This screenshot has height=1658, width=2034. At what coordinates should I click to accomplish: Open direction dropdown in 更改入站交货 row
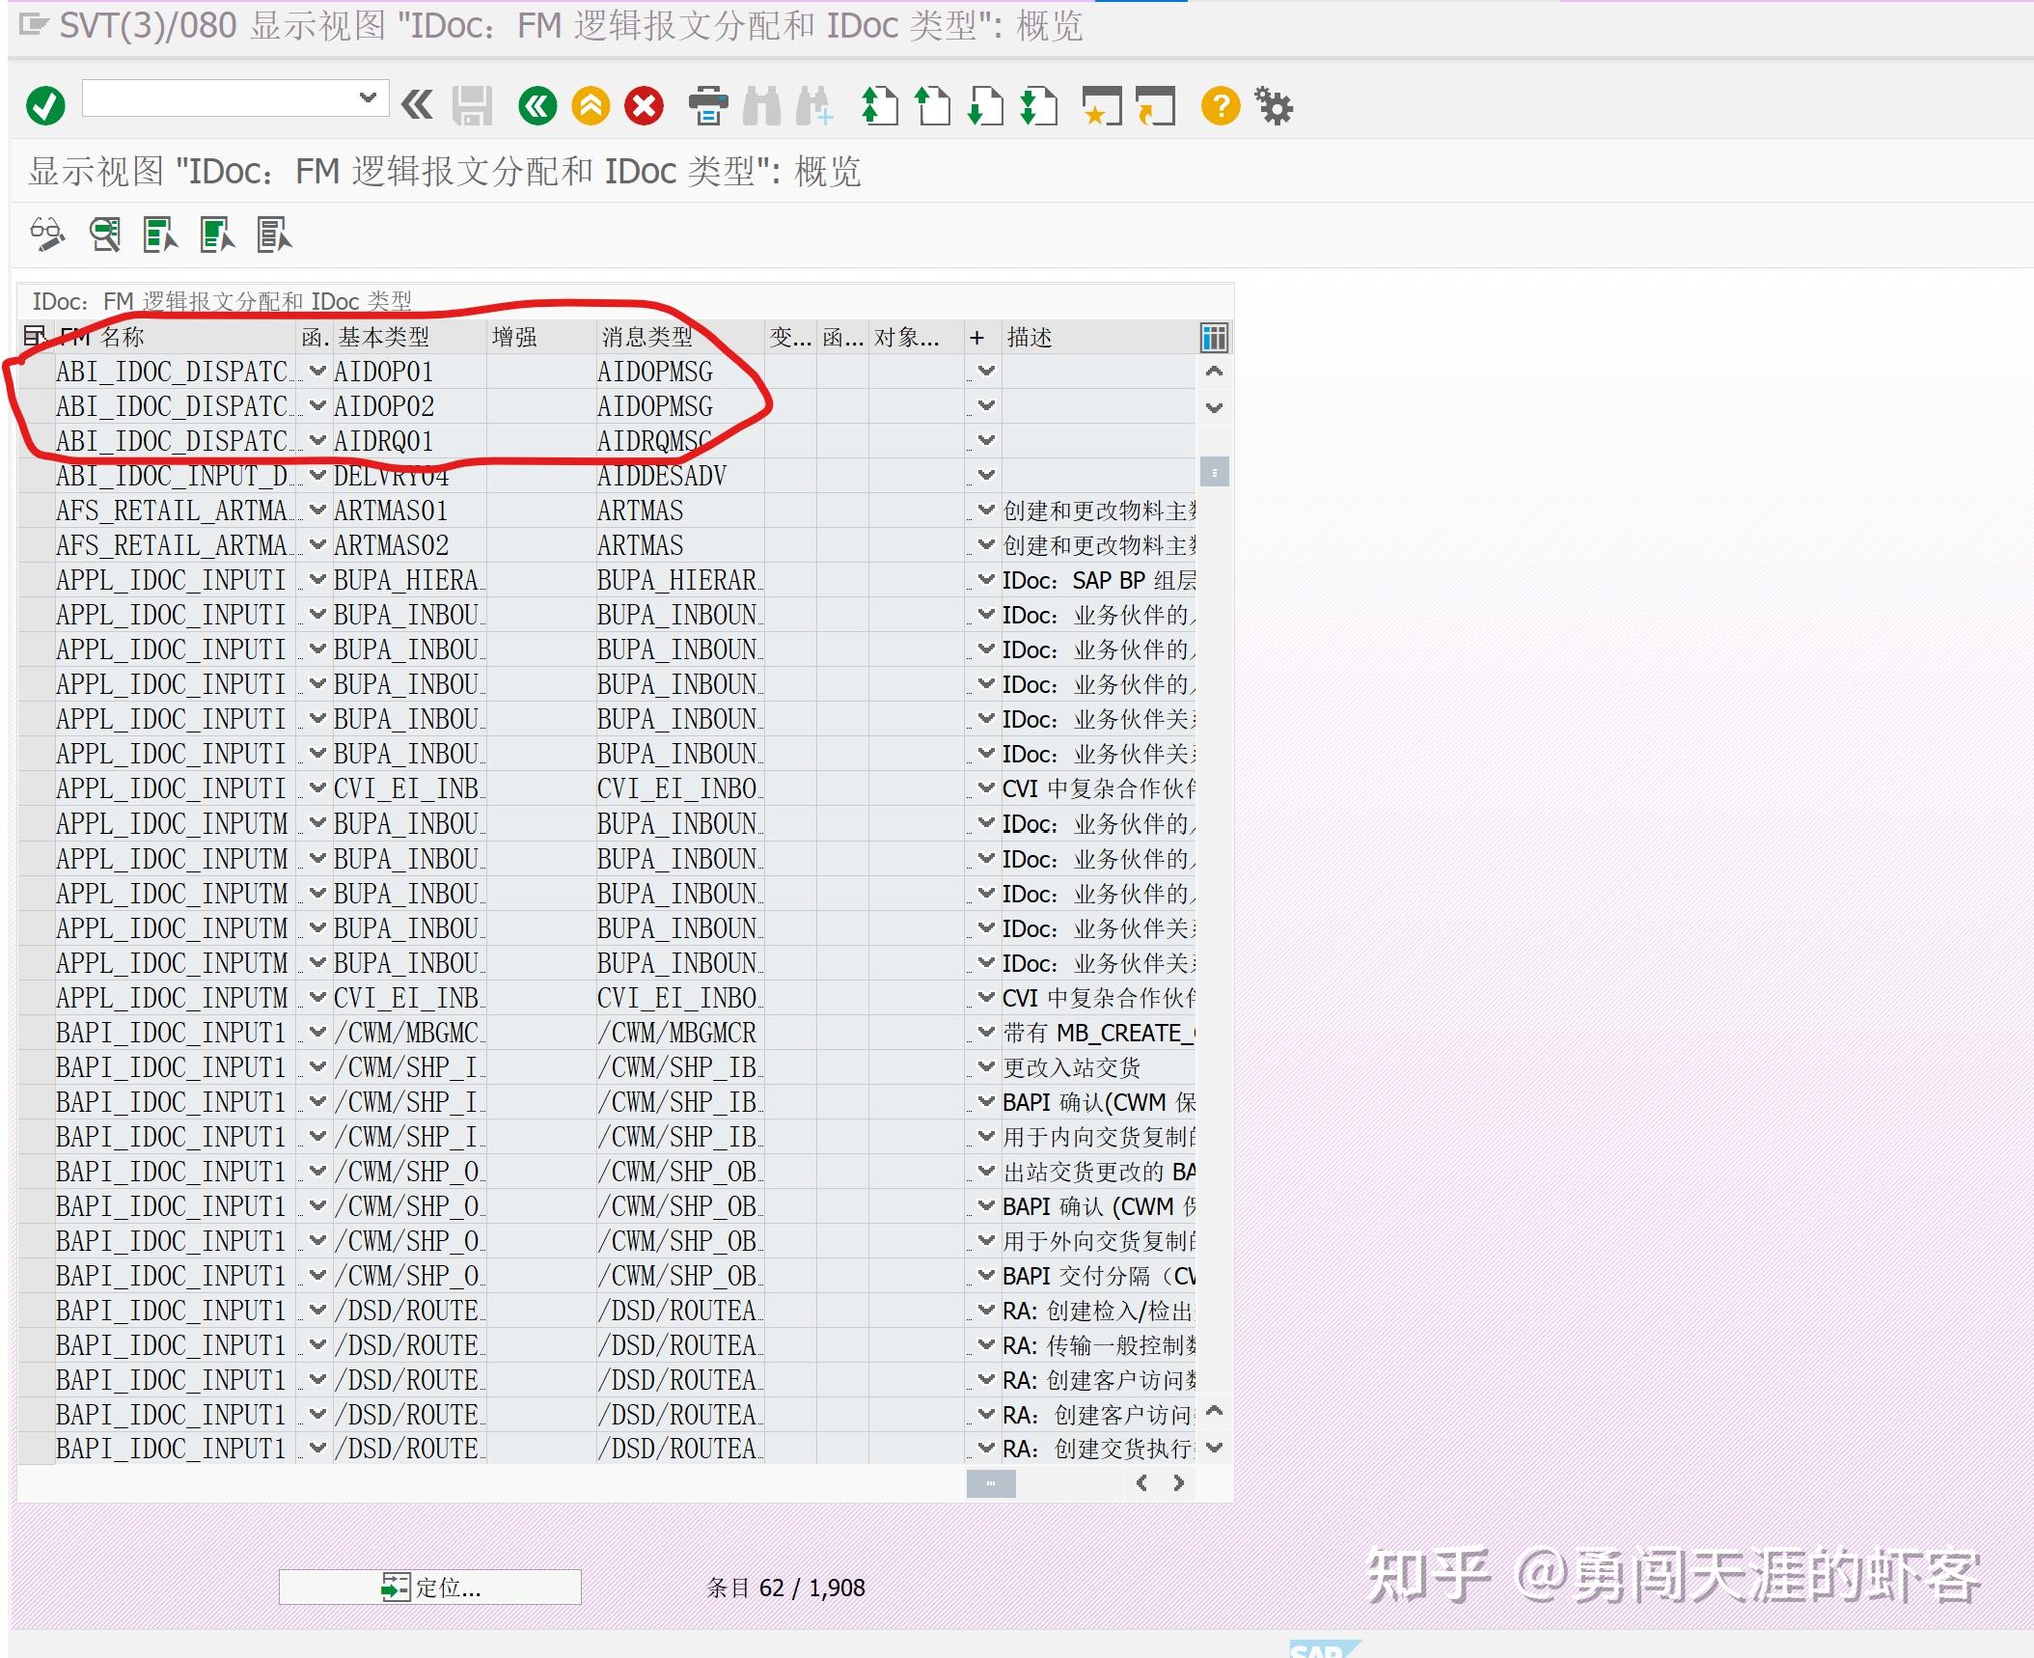click(986, 1066)
